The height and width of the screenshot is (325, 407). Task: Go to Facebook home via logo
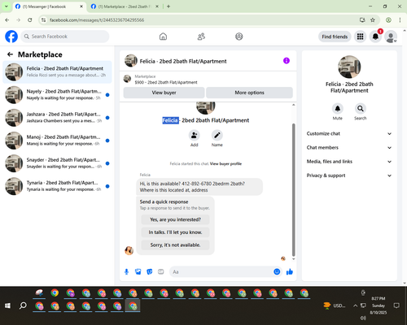coord(11,37)
